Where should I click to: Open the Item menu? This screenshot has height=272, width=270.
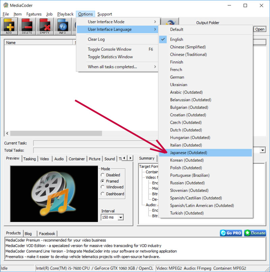(x=18, y=14)
